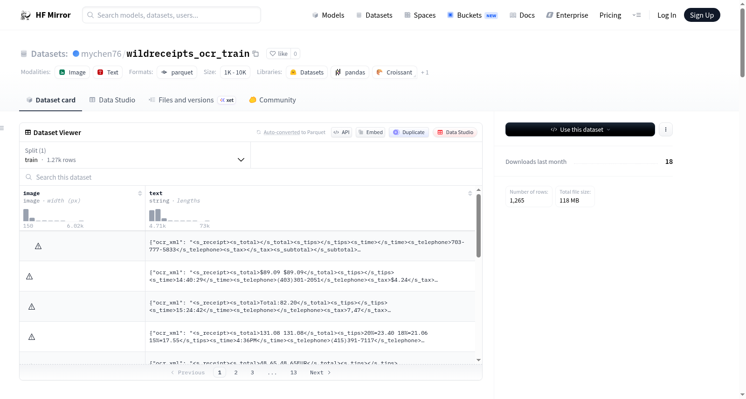Open the Docs nav item
Image resolution: width=746 pixels, height=399 pixels.
coord(522,15)
